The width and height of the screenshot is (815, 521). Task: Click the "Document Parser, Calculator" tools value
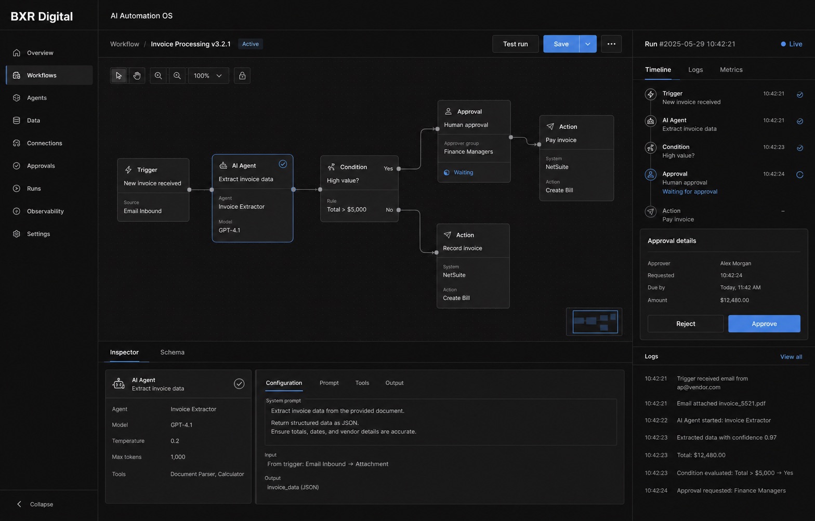[207, 474]
